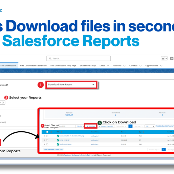Click the favorites star icon
174x174 pixels.
[163, 58]
